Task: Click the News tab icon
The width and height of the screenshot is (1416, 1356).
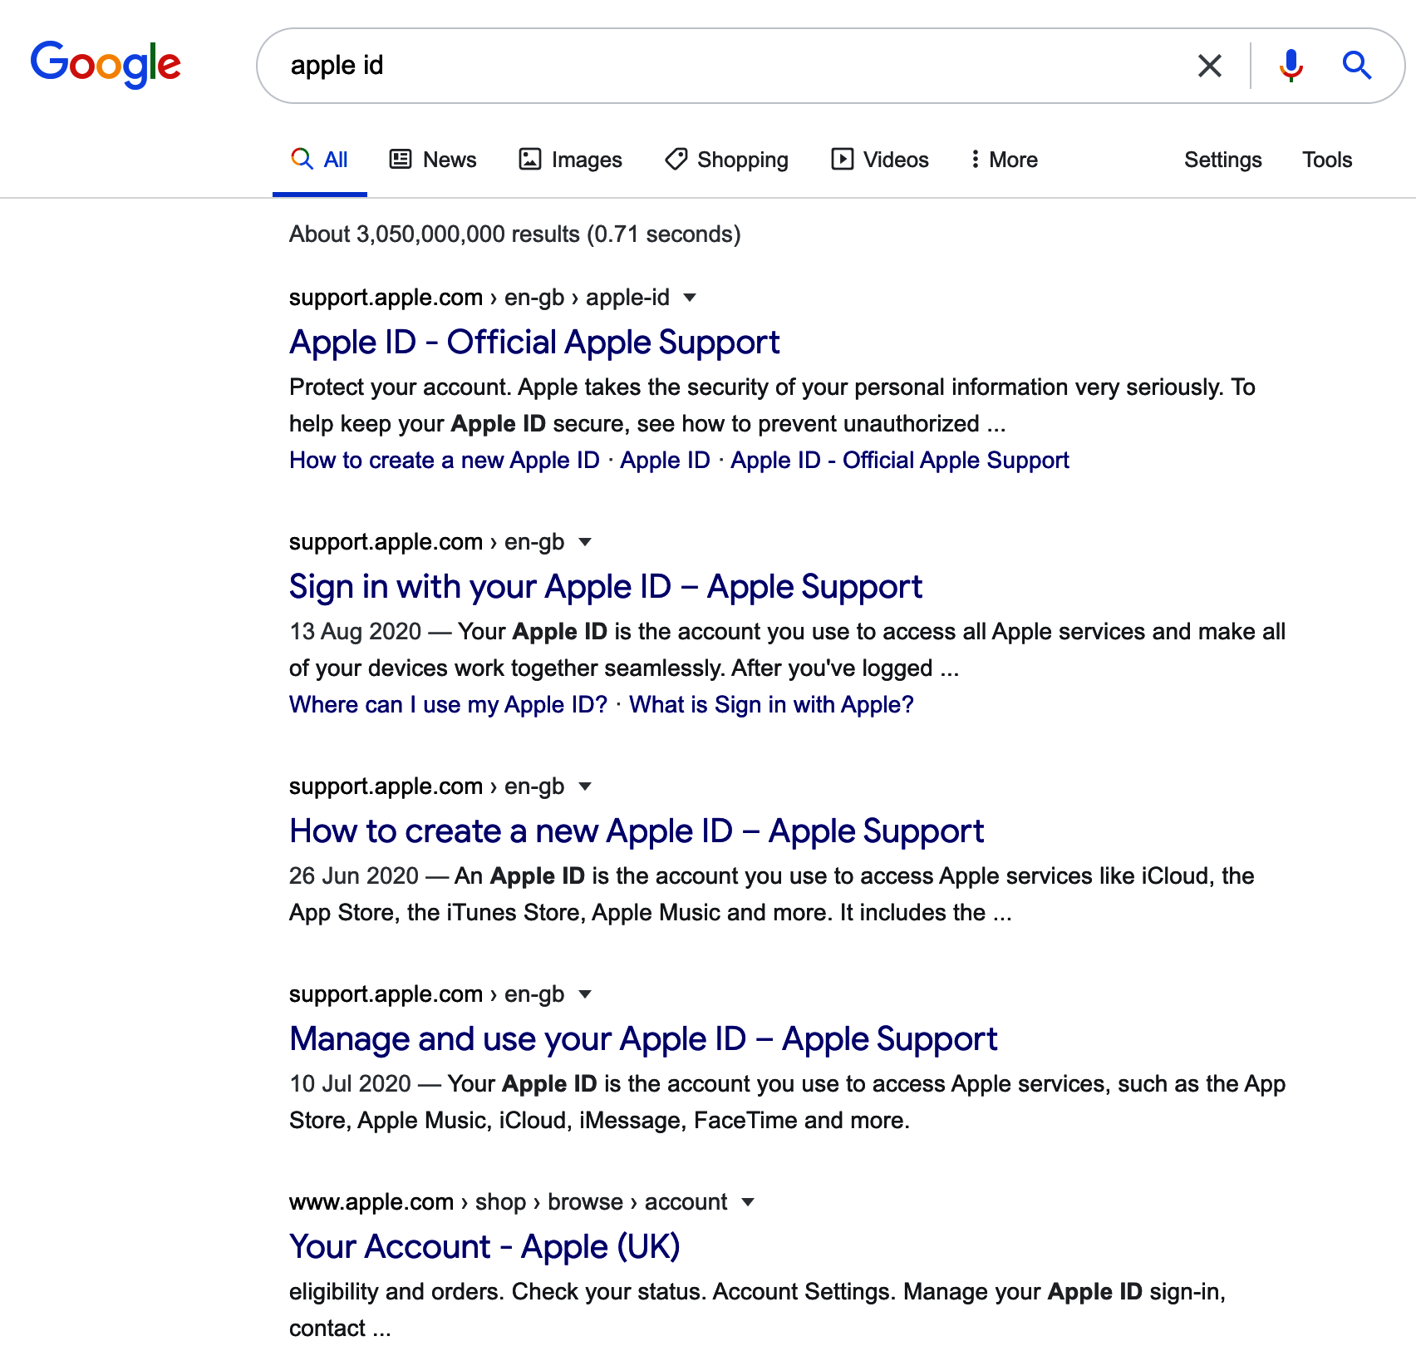Action: (x=401, y=159)
